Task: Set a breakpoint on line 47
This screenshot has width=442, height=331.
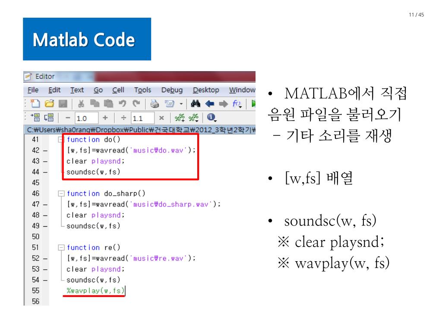Action: click(45, 204)
